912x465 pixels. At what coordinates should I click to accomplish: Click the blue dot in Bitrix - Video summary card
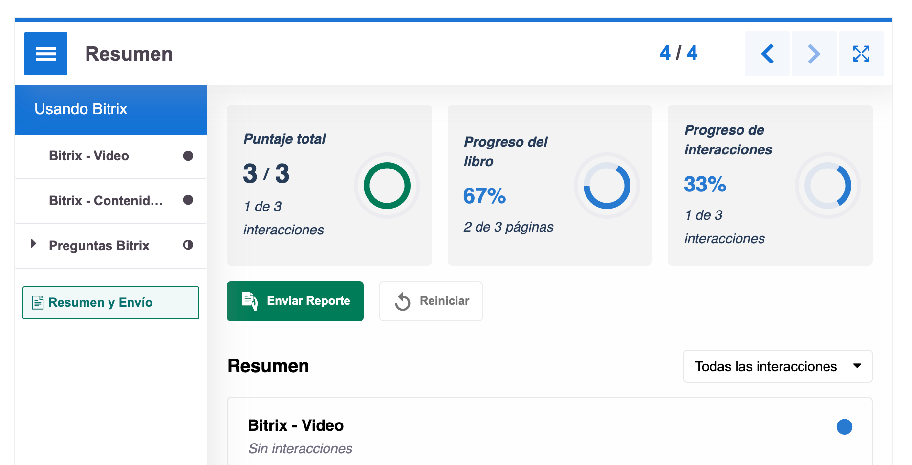click(x=845, y=427)
